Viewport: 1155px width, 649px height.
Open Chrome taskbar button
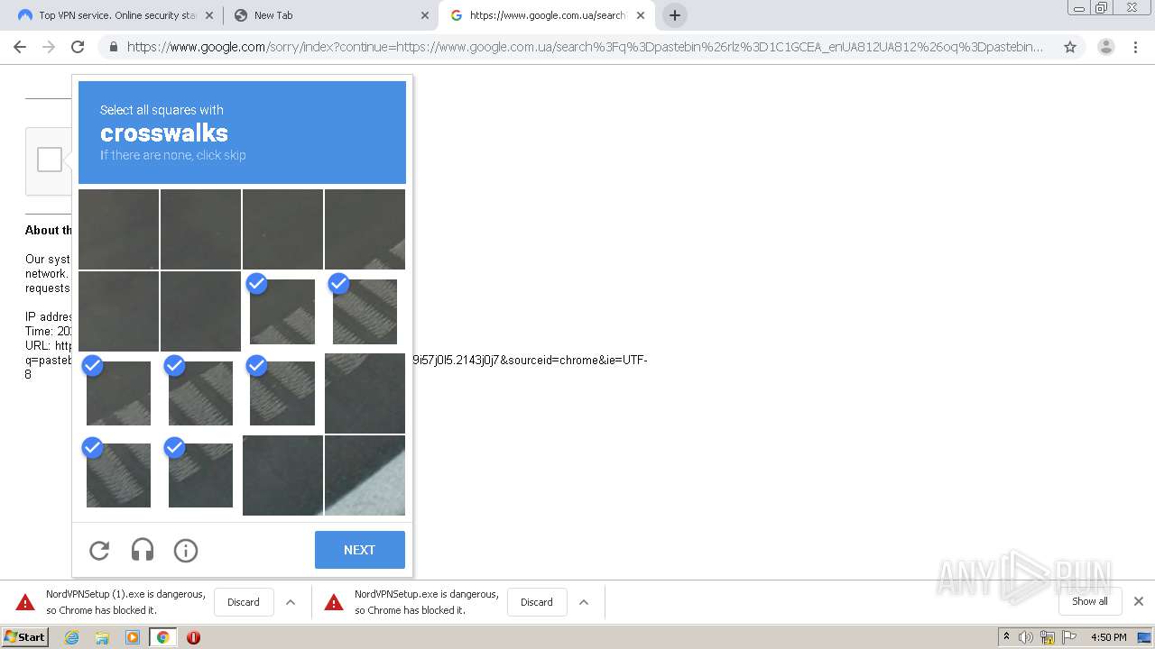click(163, 637)
